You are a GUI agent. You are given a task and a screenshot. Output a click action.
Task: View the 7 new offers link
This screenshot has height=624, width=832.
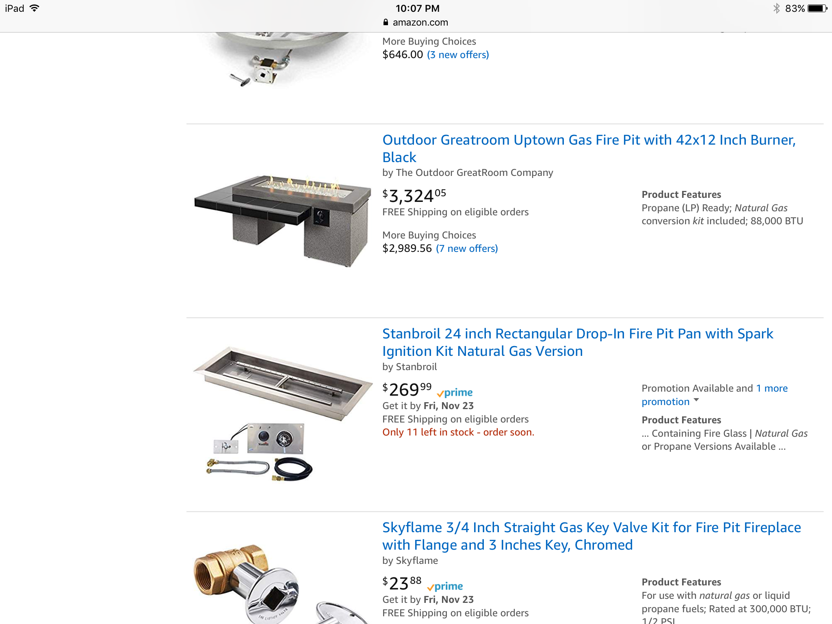tap(467, 249)
